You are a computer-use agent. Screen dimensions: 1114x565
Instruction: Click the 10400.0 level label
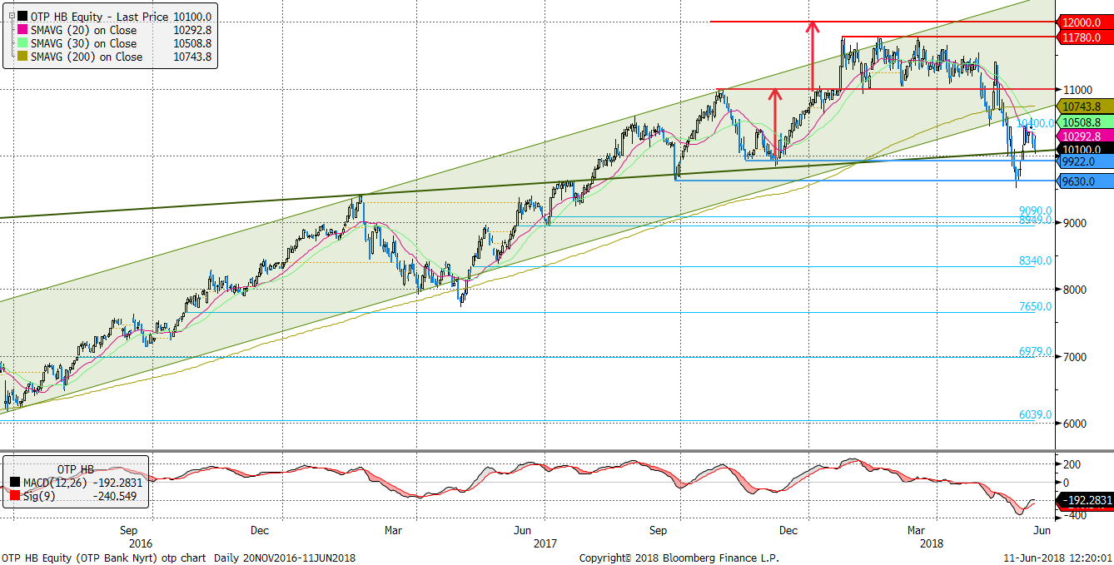click(1035, 123)
